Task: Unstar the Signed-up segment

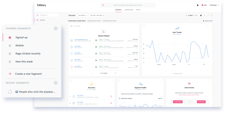Action: point(10,38)
